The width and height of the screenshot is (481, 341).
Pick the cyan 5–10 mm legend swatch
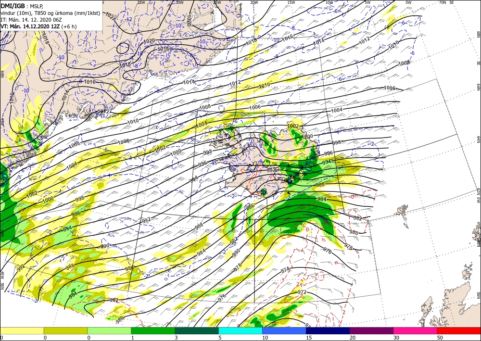coord(240,330)
